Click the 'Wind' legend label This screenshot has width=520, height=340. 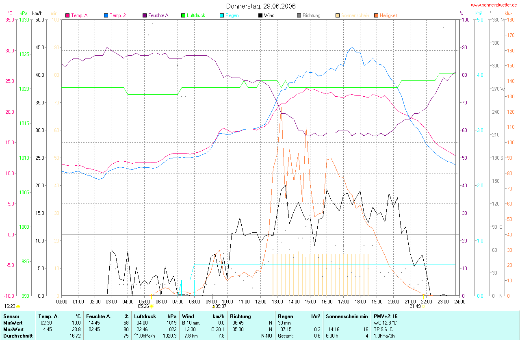coord(269,15)
